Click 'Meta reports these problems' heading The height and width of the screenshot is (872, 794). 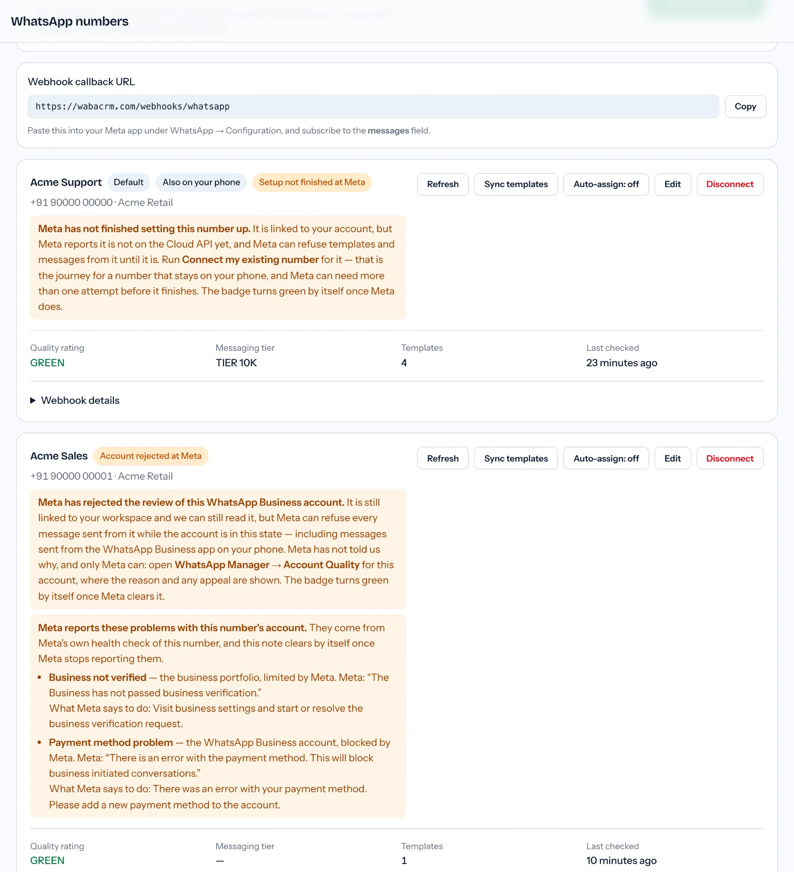point(172,628)
